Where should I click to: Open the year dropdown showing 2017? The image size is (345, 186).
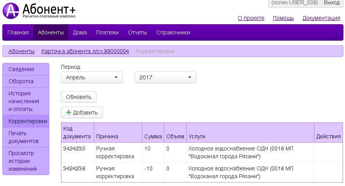165,77
